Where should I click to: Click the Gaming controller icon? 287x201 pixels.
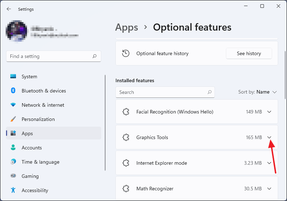[x=13, y=176]
